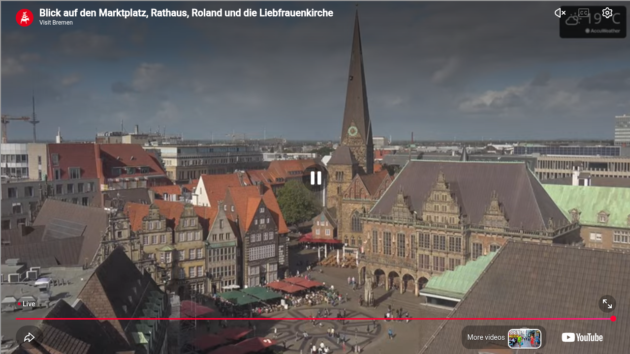
Task: Open the Visit Bremen channel avatar
Action: pos(25,18)
